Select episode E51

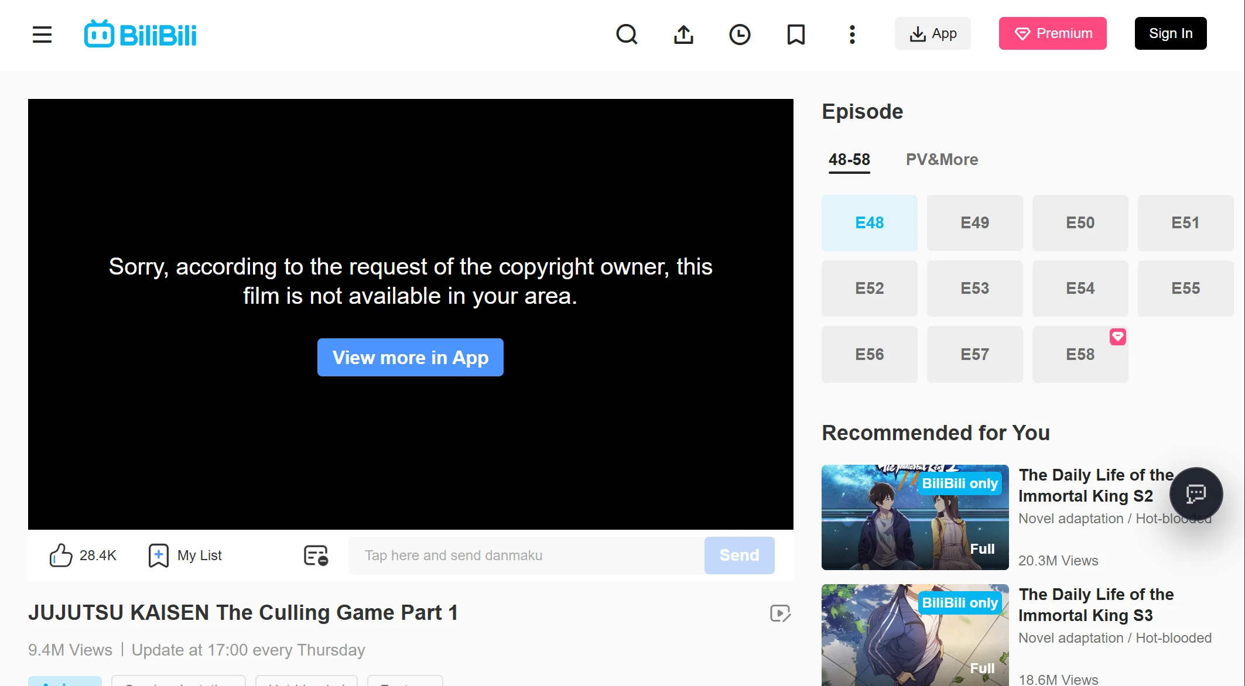[x=1185, y=222]
